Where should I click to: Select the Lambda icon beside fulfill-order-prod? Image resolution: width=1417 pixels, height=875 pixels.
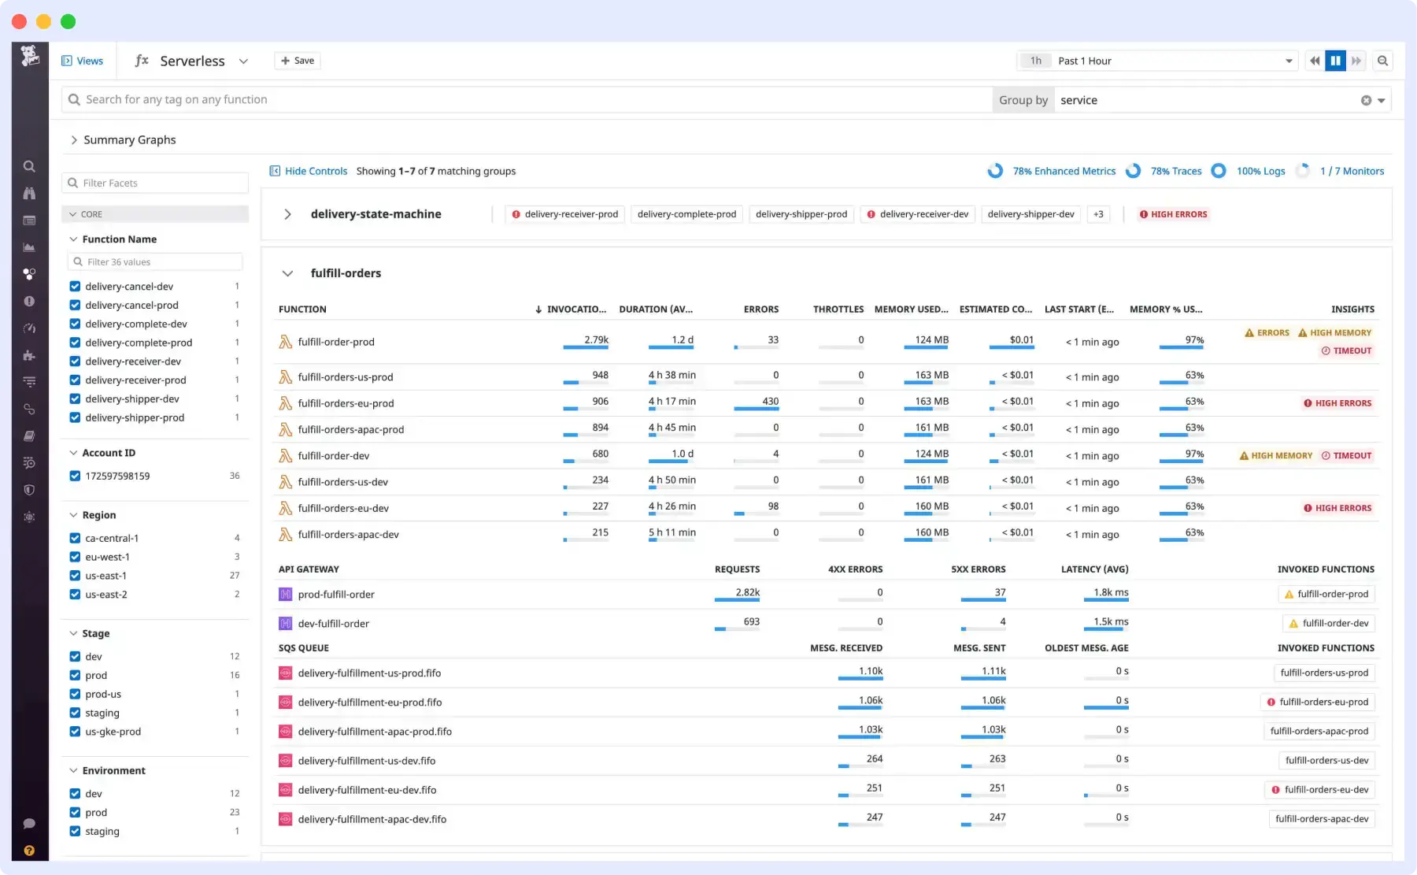point(285,342)
